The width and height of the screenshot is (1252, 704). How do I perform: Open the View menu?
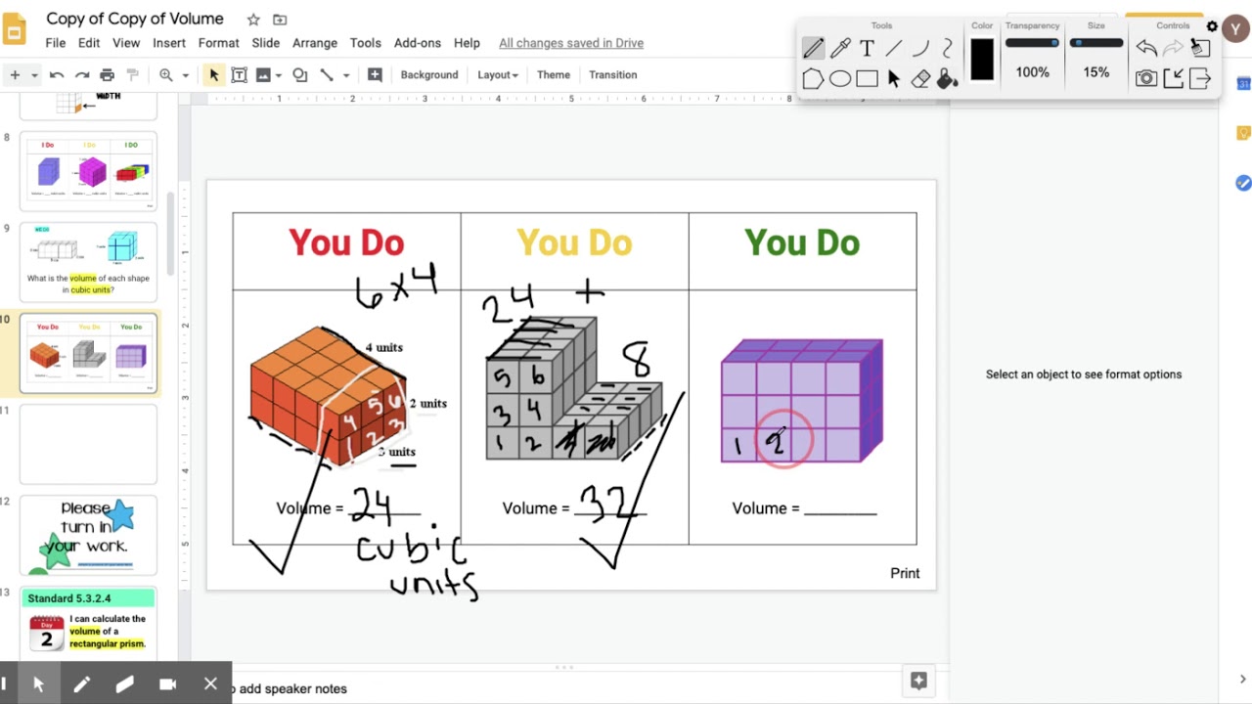pos(126,43)
